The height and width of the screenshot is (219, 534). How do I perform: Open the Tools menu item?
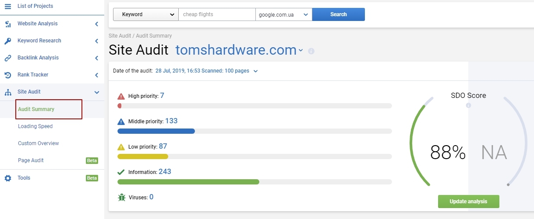tap(24, 178)
